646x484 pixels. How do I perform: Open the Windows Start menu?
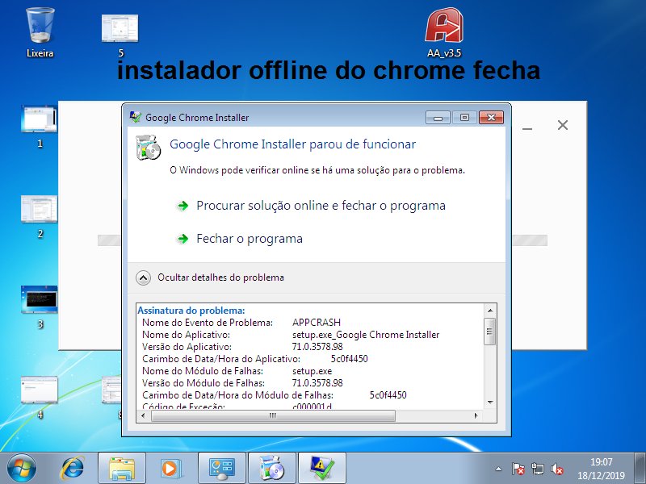[22, 469]
